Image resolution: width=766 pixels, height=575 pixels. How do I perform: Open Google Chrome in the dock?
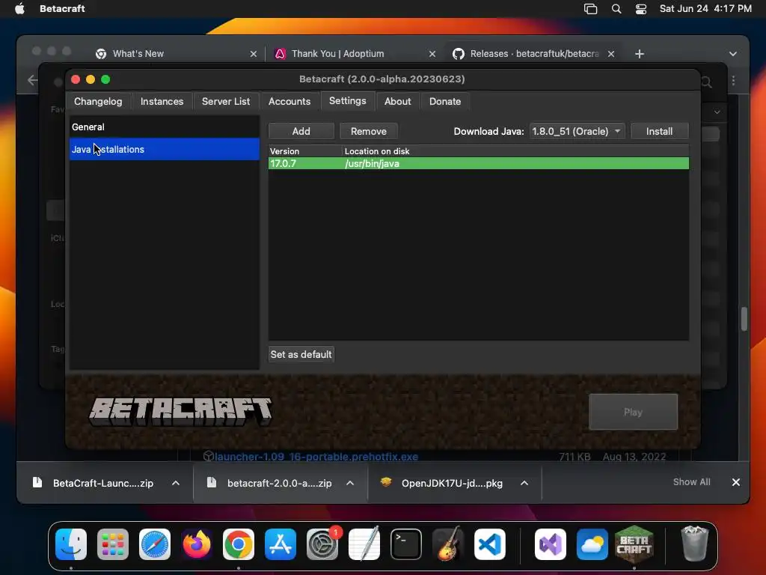(239, 544)
